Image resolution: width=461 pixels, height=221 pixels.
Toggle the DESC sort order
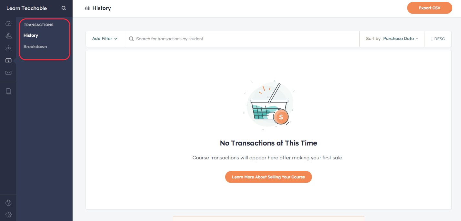click(x=438, y=39)
